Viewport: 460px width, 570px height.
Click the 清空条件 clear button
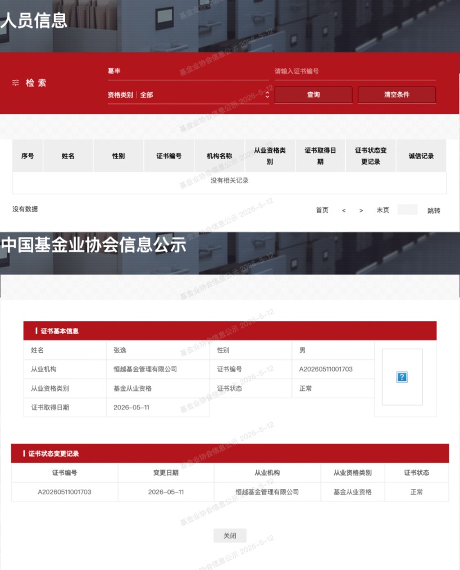[397, 94]
